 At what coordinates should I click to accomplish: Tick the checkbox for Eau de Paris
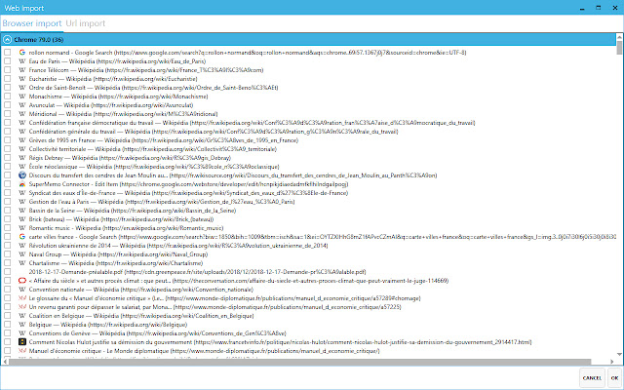click(x=7, y=61)
